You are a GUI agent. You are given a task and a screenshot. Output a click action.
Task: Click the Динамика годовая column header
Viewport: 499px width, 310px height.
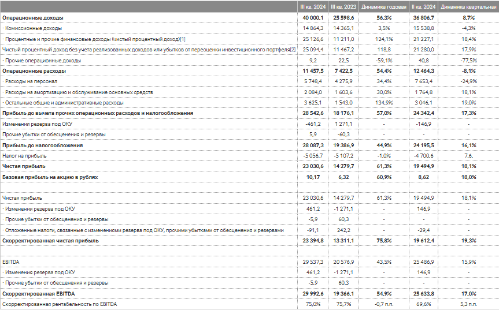click(x=384, y=7)
